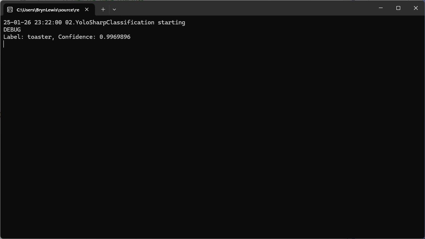
Task: Click the word "toaster" in the output
Action: (x=39, y=37)
